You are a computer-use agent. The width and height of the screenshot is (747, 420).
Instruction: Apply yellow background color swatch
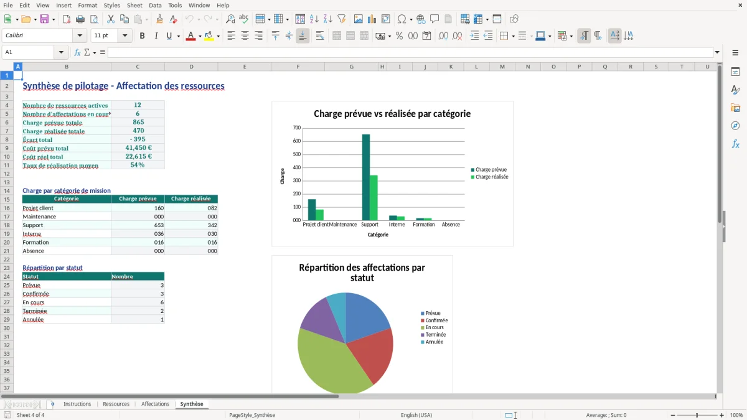[209, 36]
